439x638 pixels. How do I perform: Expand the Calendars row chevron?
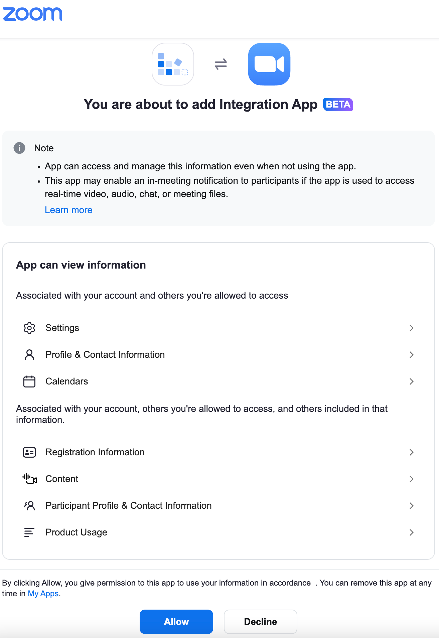(412, 381)
